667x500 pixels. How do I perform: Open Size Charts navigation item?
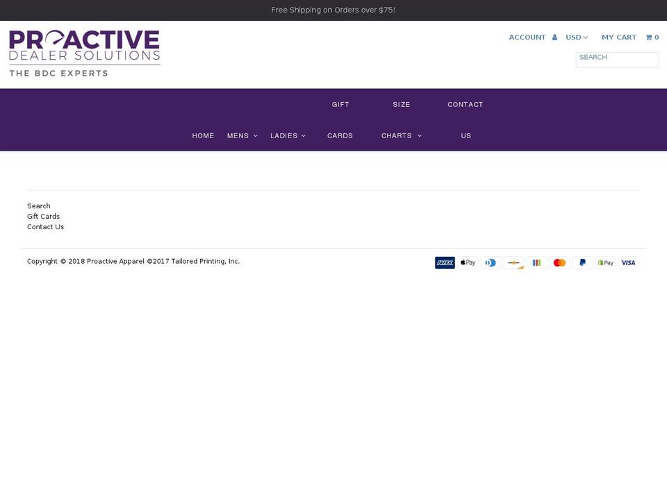click(397, 120)
